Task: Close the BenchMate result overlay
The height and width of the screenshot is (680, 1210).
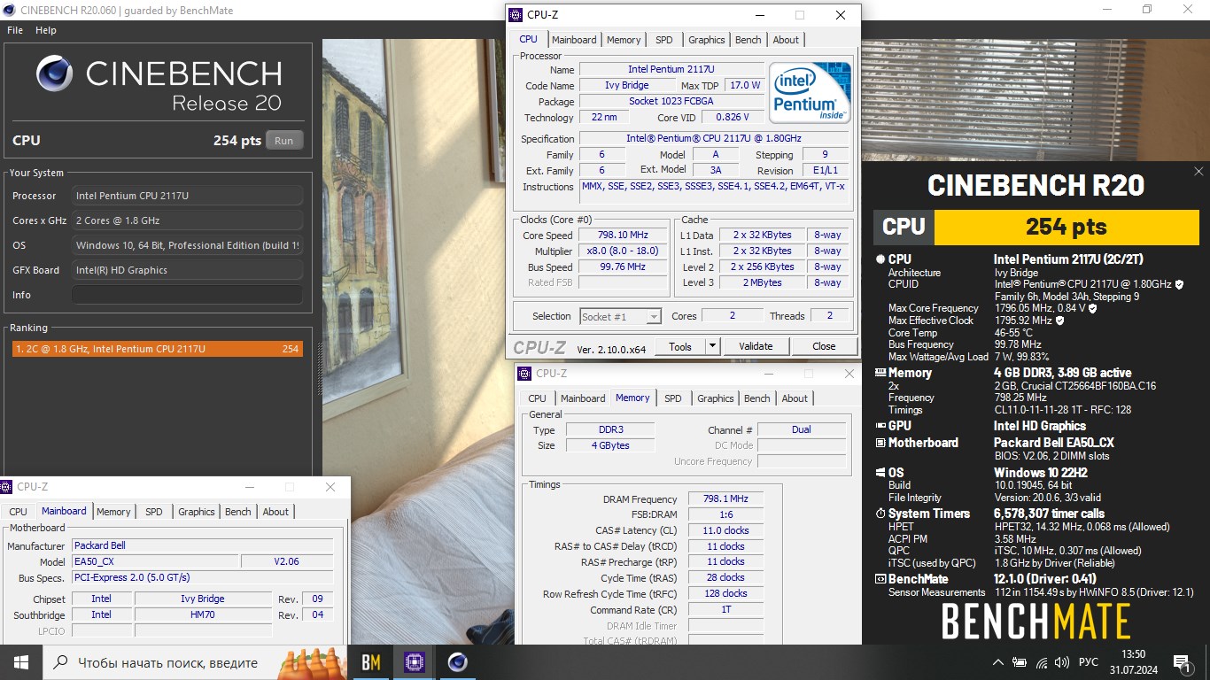Action: tap(1198, 172)
